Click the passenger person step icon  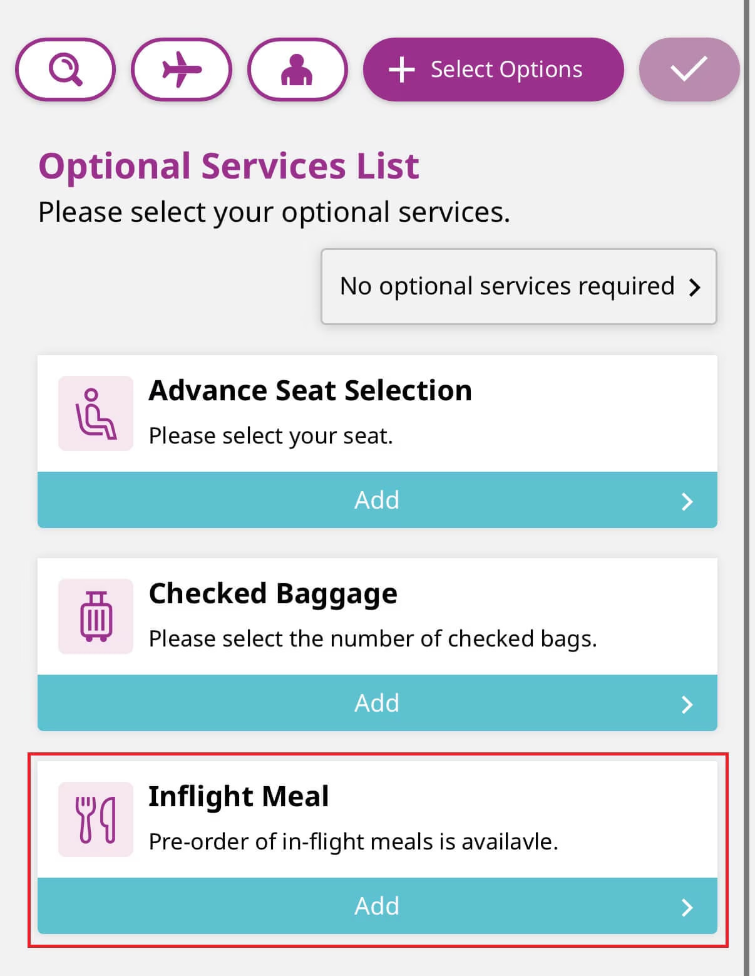pyautogui.click(x=297, y=70)
